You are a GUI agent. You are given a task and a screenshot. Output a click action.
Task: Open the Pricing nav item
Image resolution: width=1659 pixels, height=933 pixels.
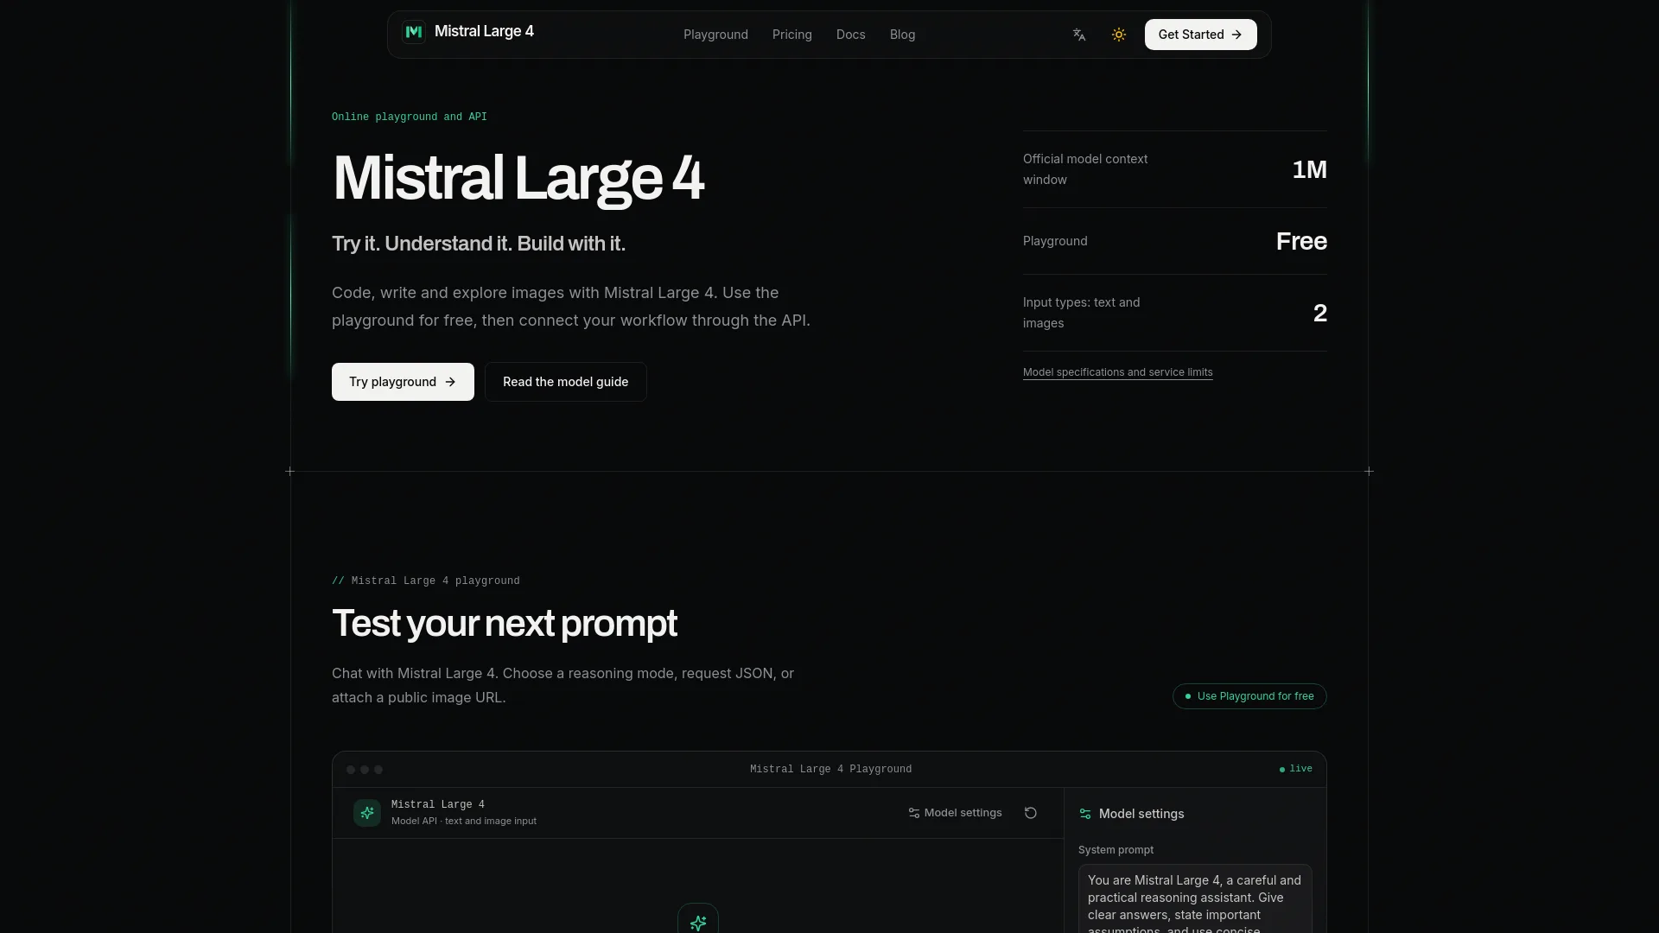tap(792, 35)
